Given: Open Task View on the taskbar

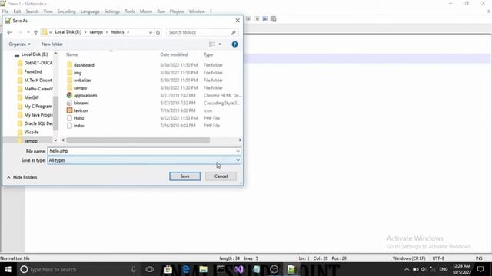Looking at the screenshot, I should (x=150, y=269).
